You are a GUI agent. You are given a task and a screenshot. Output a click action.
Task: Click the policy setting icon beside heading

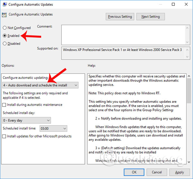tap(4, 15)
